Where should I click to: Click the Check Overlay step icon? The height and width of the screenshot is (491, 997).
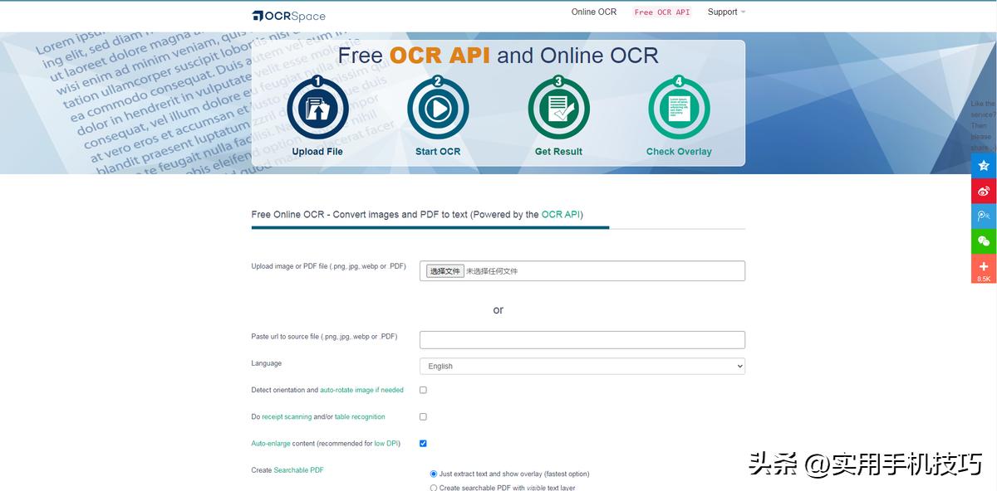(679, 109)
